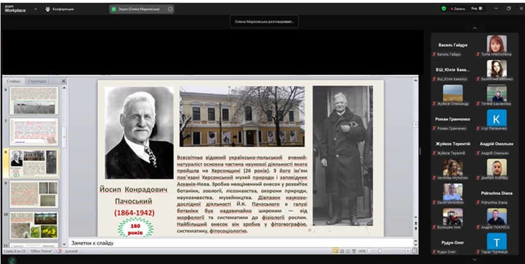Click the red Запись recording indicator
525x264 pixels.
457,9
